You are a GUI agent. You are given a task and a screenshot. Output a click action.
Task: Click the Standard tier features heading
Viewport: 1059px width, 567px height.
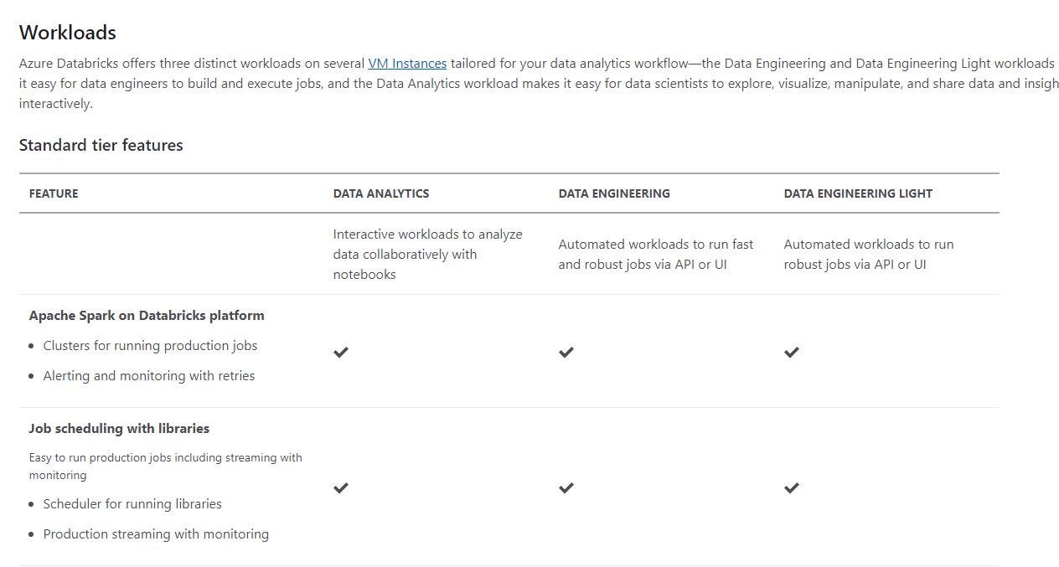(101, 145)
